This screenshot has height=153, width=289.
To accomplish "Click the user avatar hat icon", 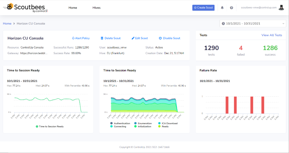I will [x=281, y=7].
